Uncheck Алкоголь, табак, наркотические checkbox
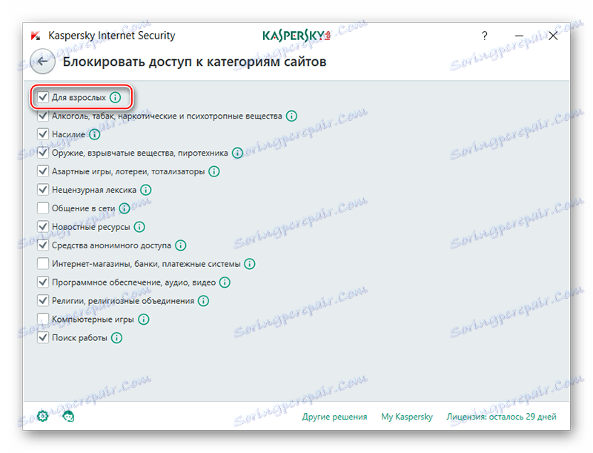 (43, 116)
